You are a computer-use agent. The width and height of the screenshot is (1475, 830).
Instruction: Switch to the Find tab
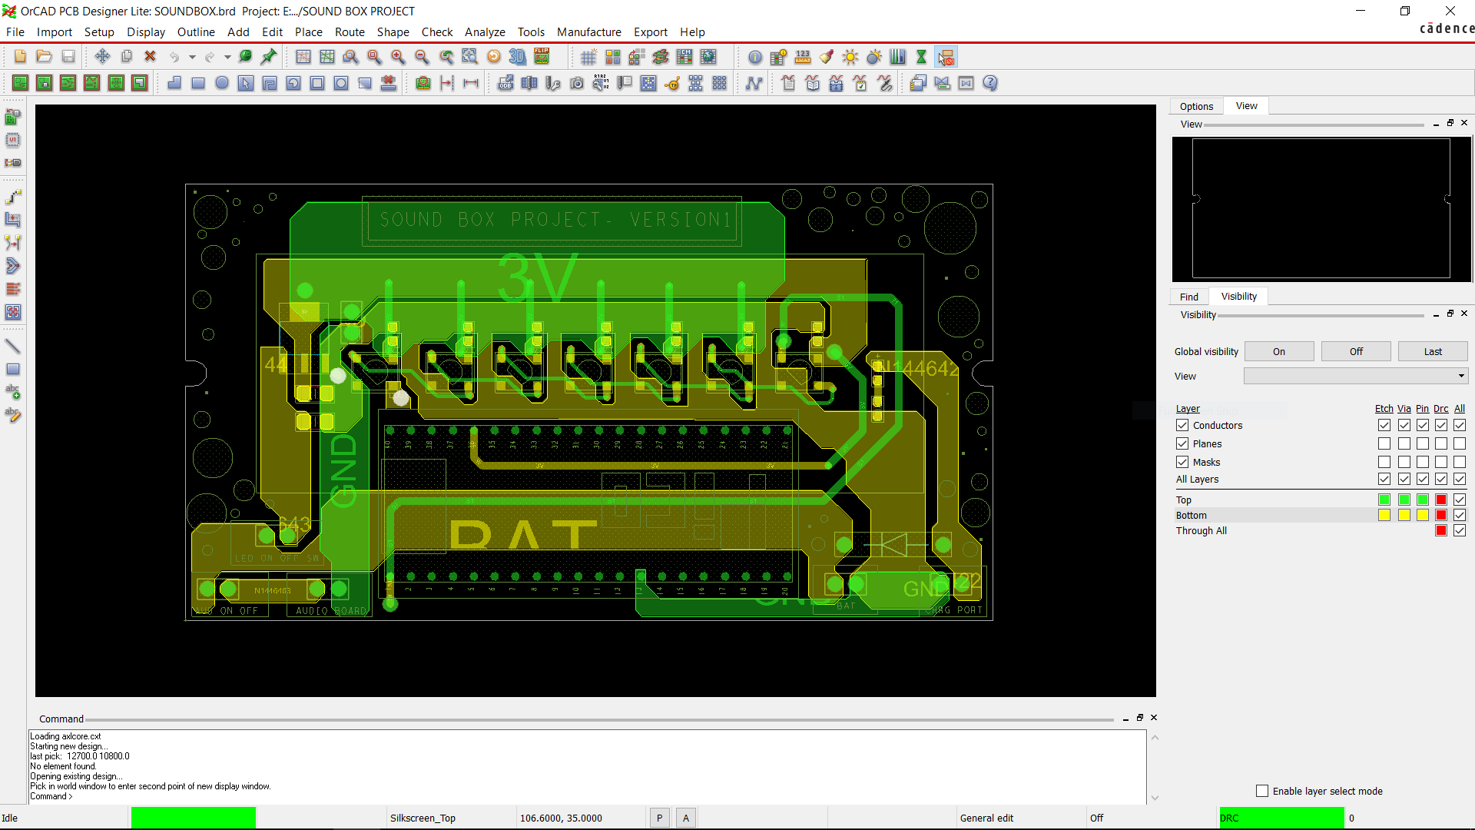1189,297
